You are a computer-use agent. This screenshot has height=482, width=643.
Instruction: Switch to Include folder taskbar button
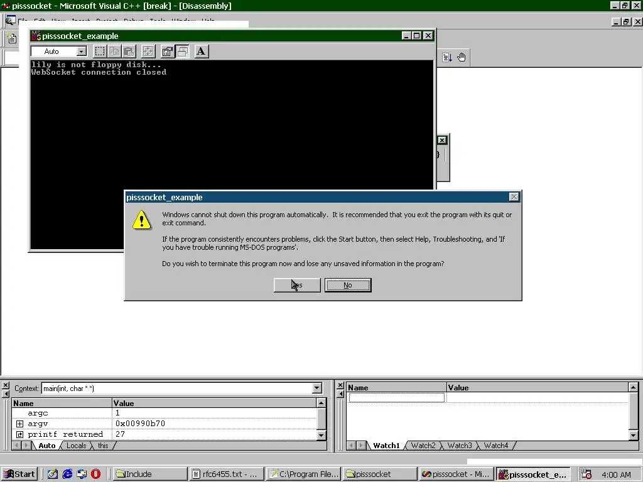[x=151, y=474]
